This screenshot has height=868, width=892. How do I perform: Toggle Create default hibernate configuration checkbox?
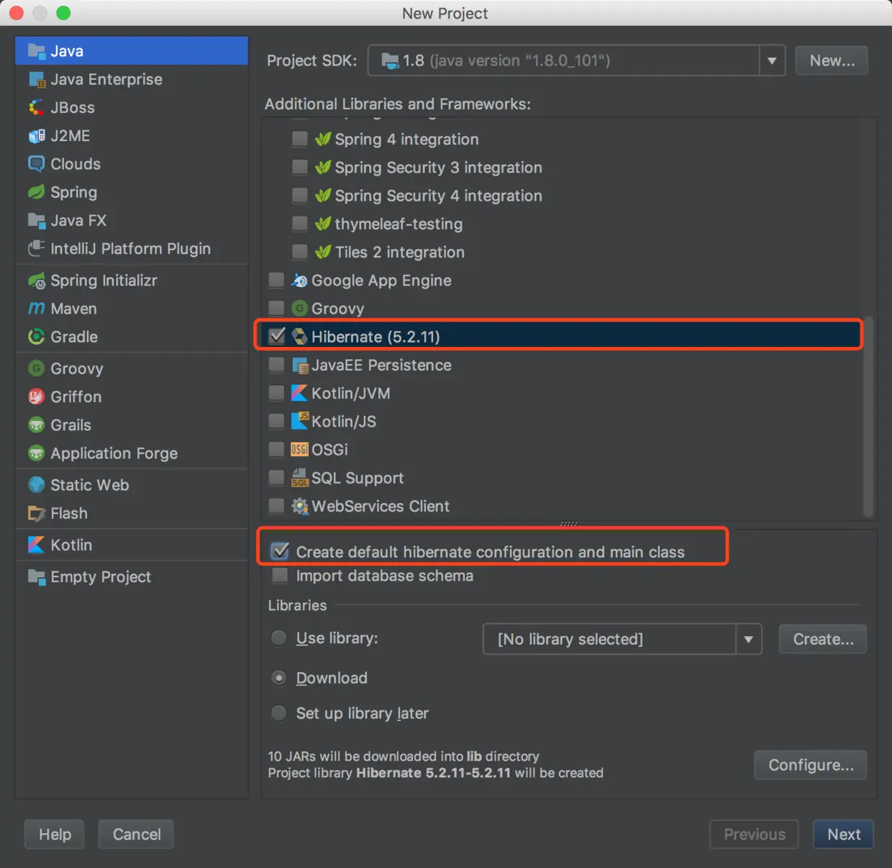[280, 551]
